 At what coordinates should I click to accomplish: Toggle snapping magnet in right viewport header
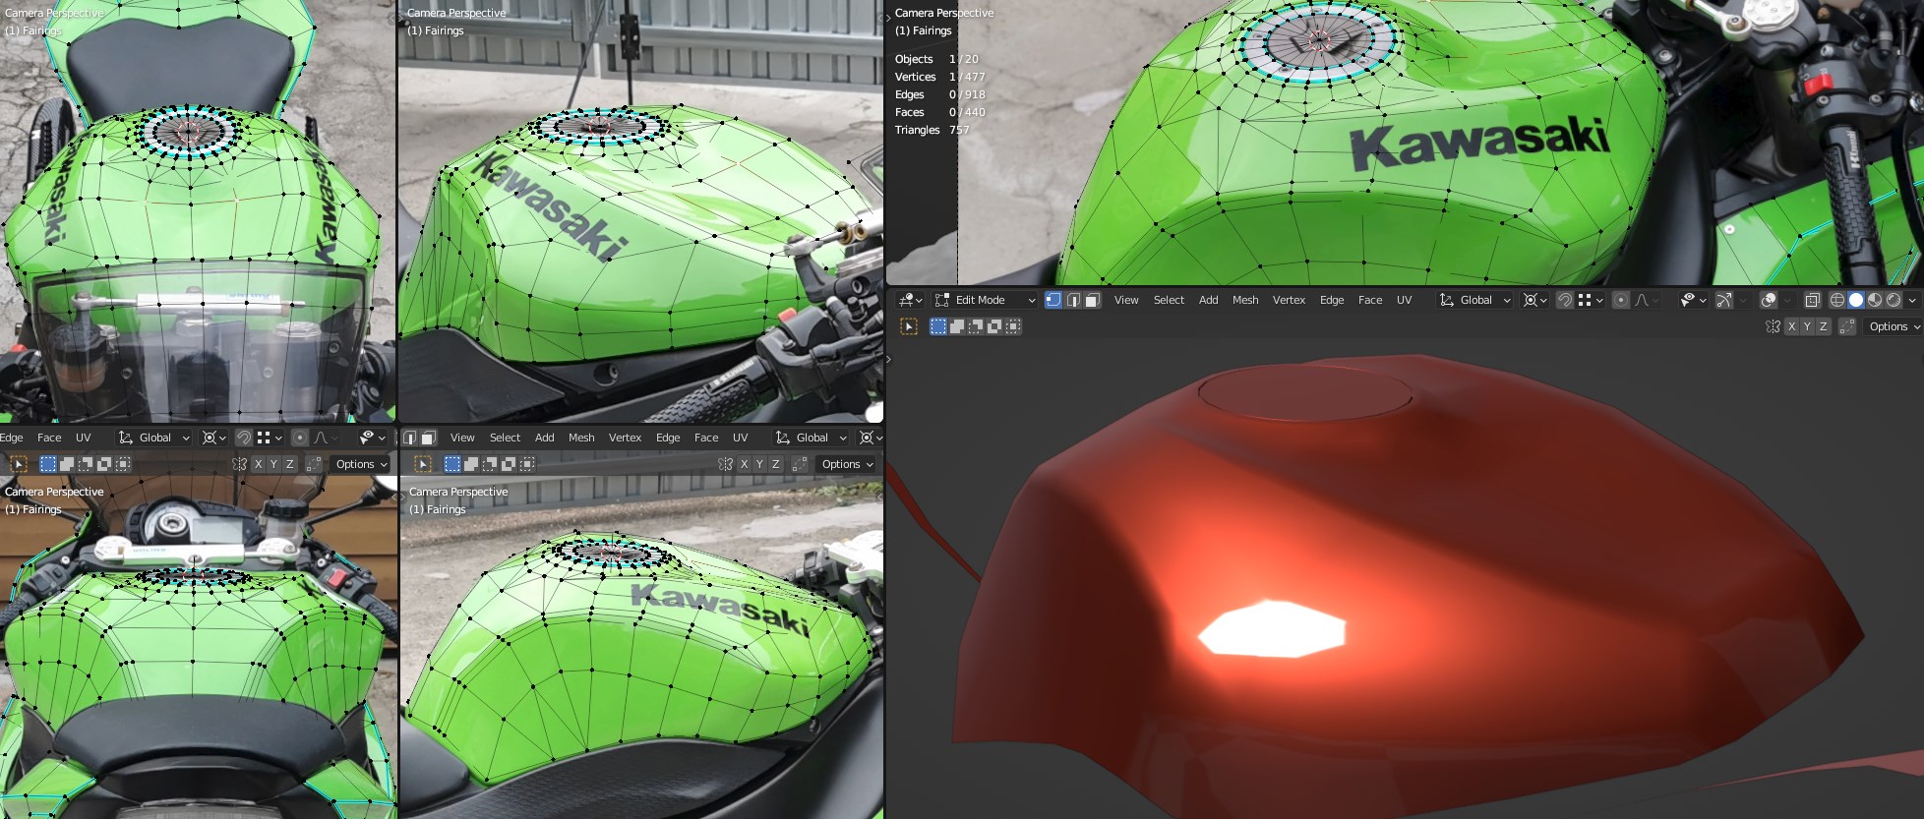point(1564,300)
